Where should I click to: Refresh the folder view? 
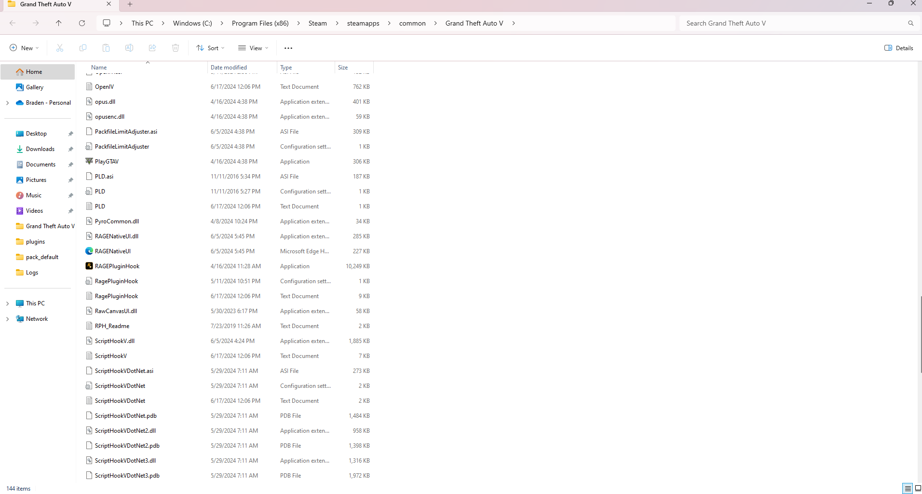tap(82, 23)
